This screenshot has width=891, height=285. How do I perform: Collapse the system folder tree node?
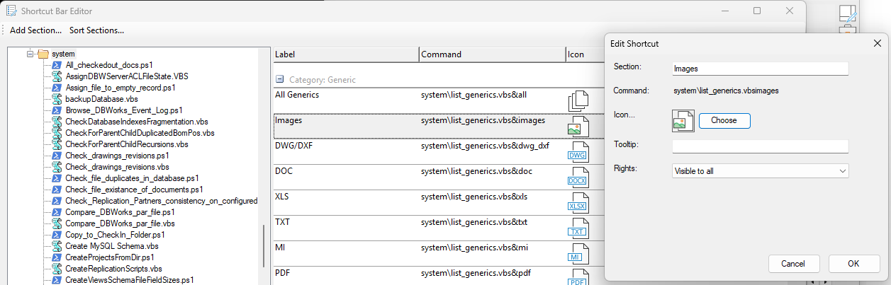tap(30, 54)
